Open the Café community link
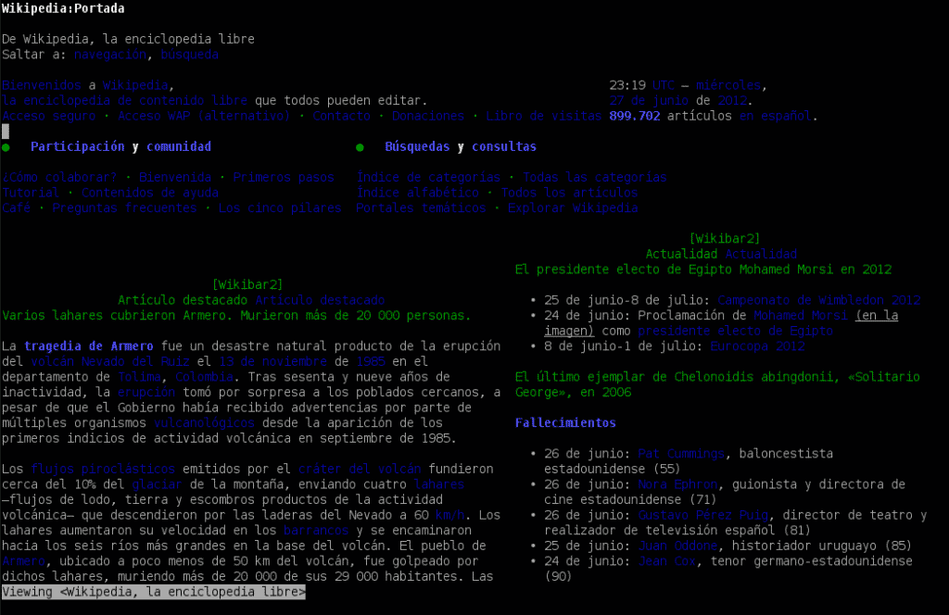The image size is (949, 615). 16,207
